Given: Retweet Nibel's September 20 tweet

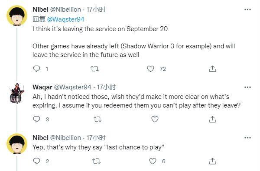Looking at the screenshot, I should pos(94,69).
